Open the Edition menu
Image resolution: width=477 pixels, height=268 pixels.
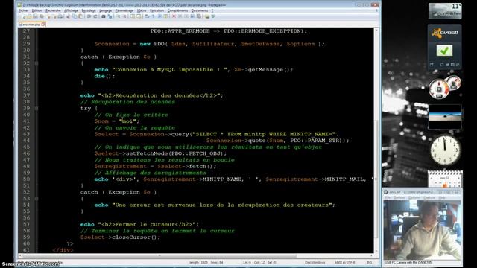click(37, 10)
